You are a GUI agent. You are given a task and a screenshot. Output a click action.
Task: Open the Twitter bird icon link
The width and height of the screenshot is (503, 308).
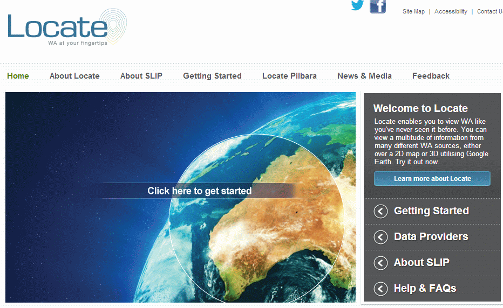(357, 5)
